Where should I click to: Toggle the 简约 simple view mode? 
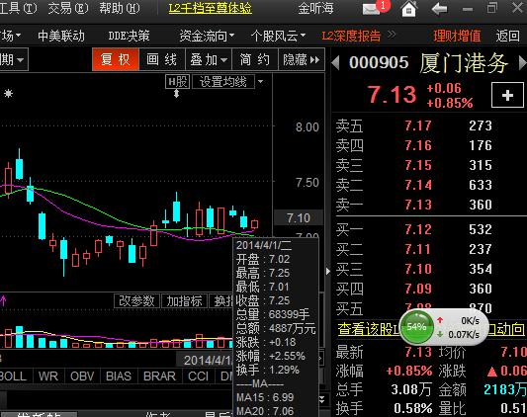tap(255, 60)
